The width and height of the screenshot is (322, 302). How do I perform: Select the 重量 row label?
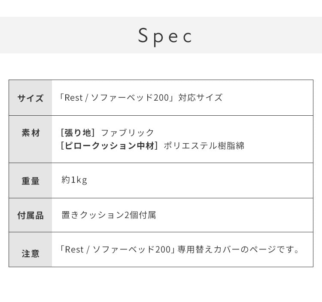coord(30,181)
